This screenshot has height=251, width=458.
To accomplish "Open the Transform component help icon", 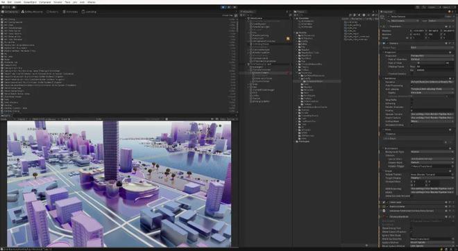I will [x=447, y=26].
